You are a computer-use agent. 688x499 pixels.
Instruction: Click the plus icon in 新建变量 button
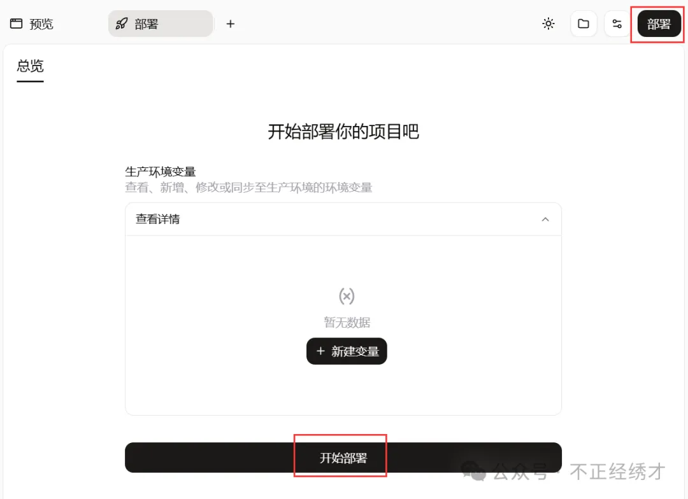320,351
